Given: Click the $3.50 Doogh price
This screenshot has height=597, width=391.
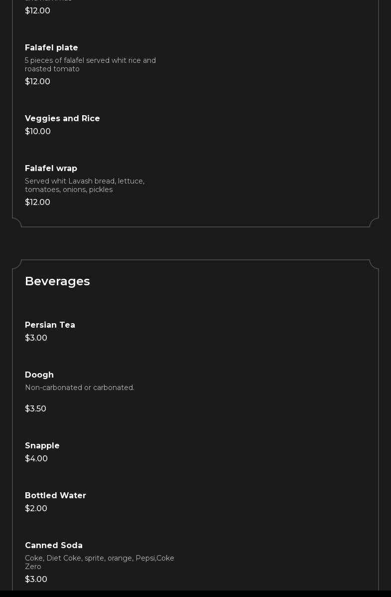Looking at the screenshot, I should pyautogui.click(x=35, y=409).
